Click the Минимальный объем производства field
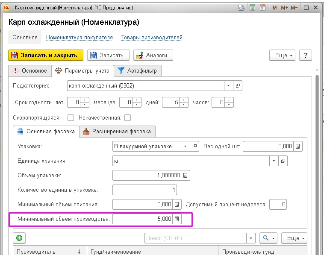The width and height of the screenshot is (324, 255). point(143,219)
